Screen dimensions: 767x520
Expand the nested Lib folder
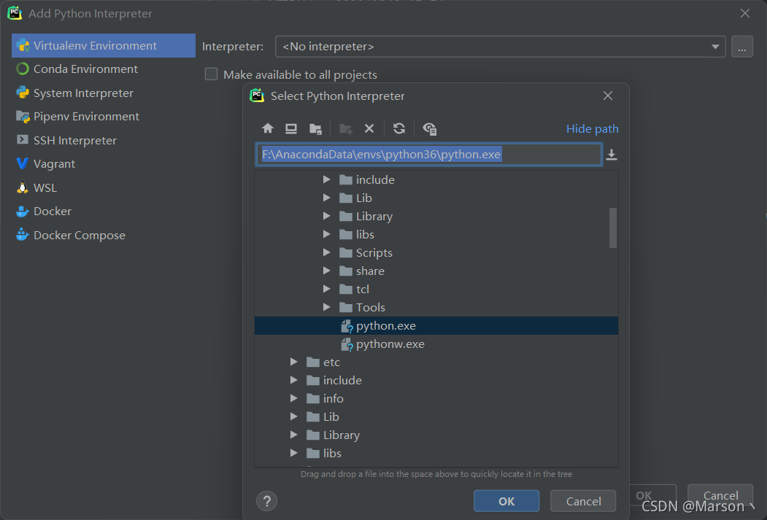326,198
